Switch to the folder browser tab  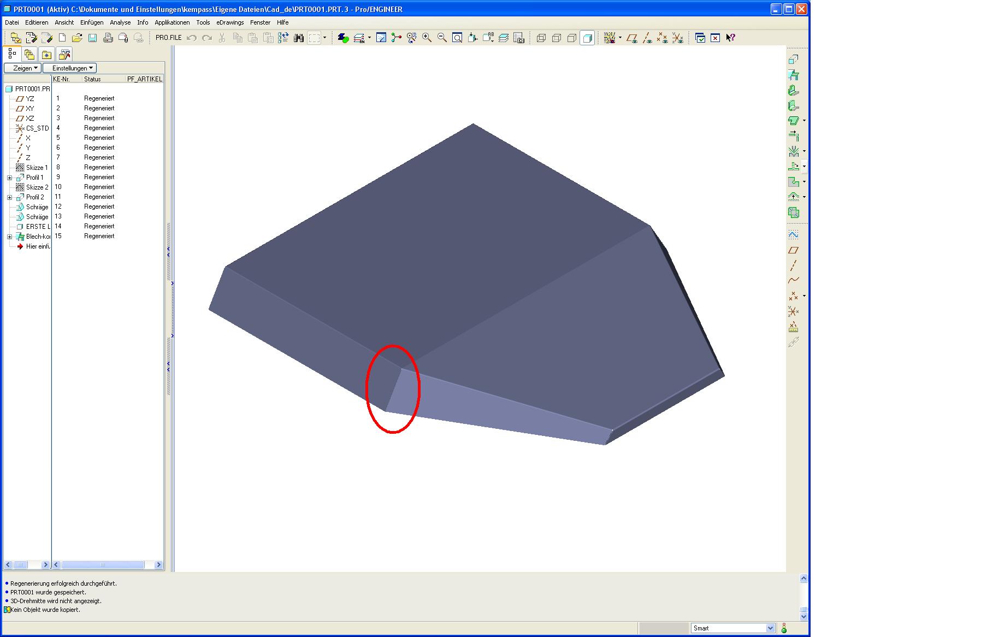29,54
